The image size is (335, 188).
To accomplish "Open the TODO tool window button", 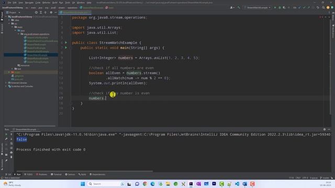I will coord(28,174).
